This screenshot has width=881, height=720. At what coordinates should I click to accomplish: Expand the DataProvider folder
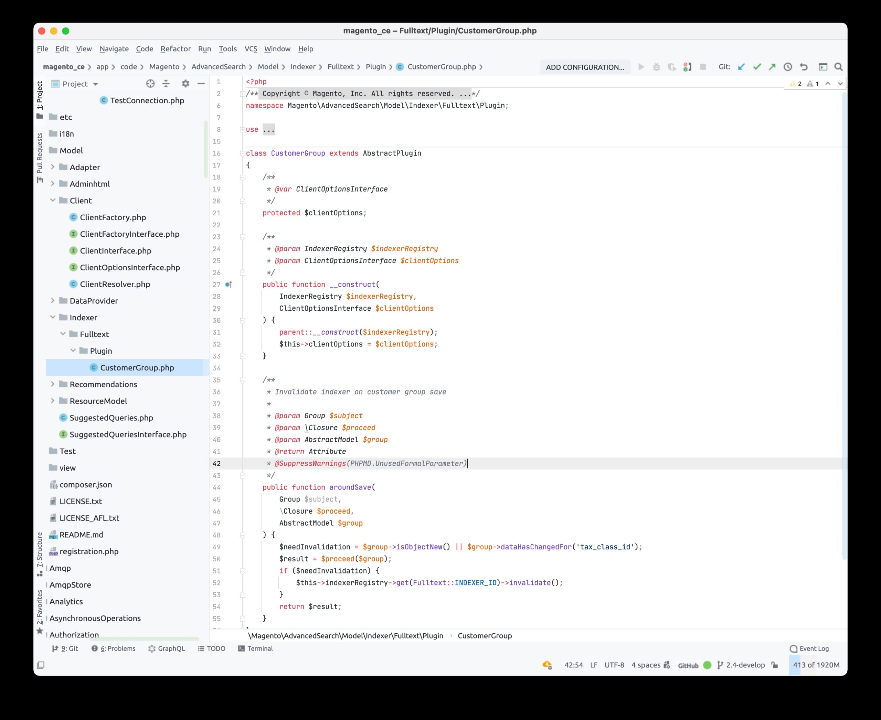[53, 300]
